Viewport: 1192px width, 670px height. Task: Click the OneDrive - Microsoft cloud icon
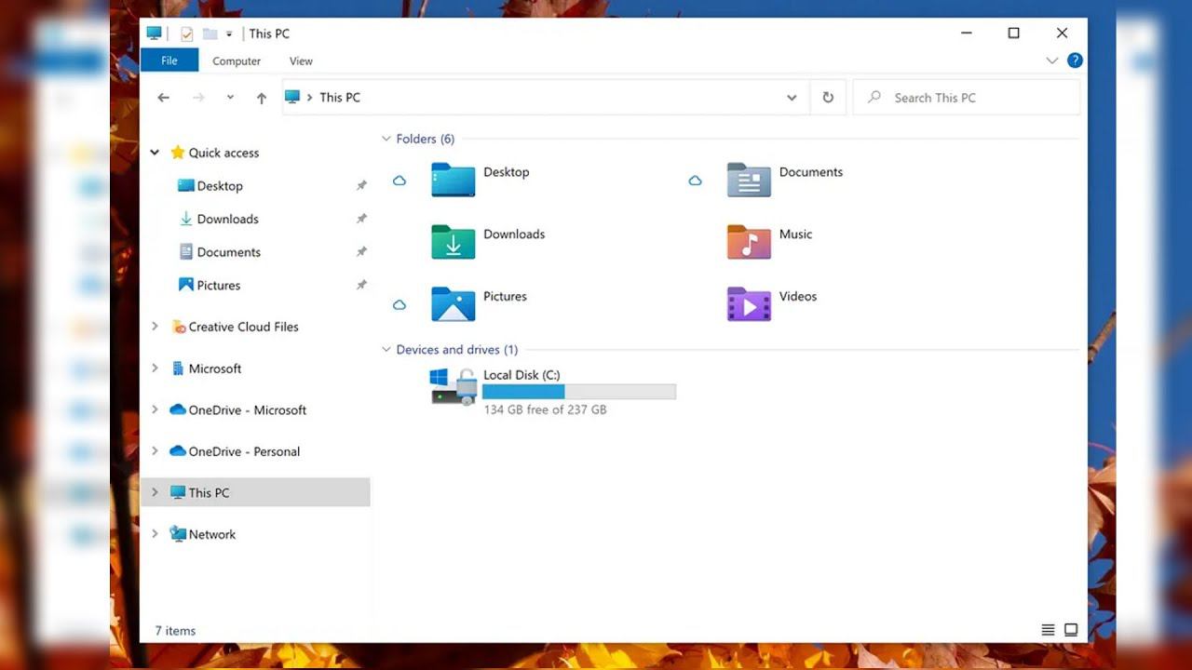tap(178, 409)
